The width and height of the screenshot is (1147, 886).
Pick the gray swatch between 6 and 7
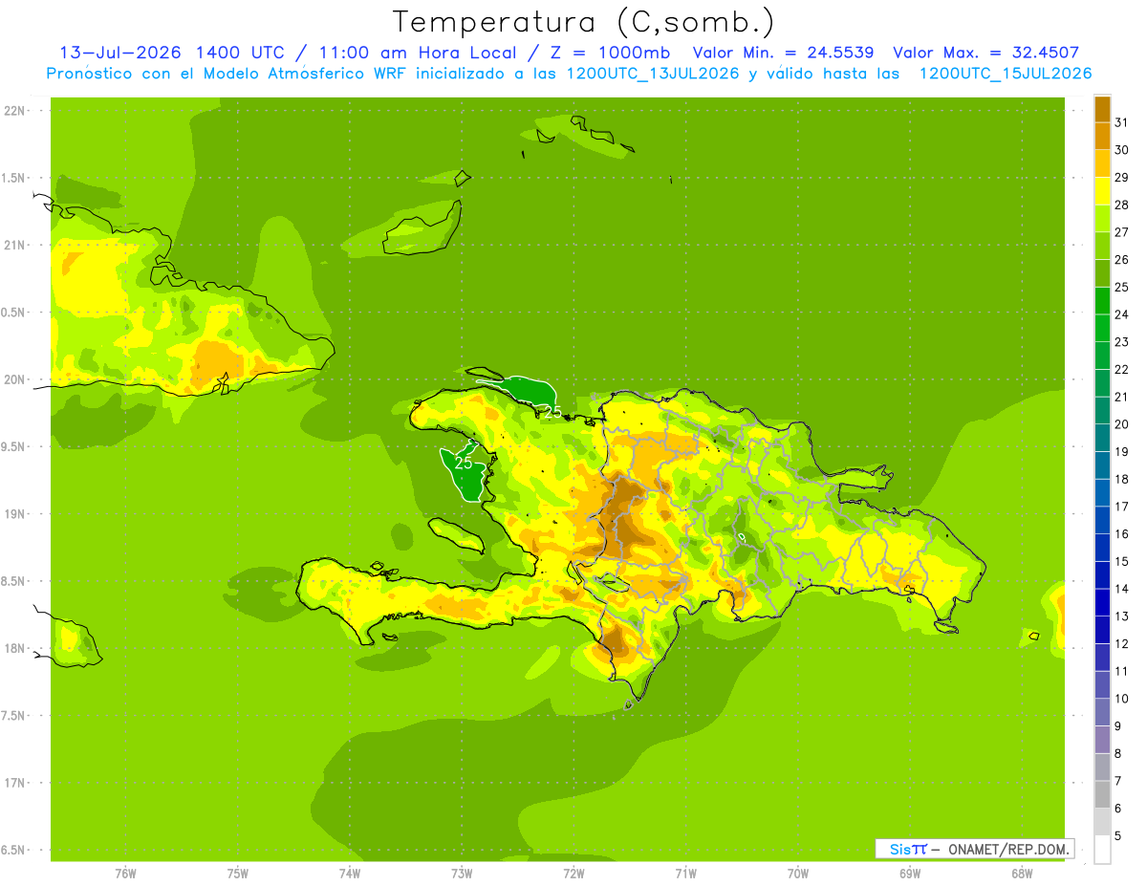click(x=1102, y=794)
